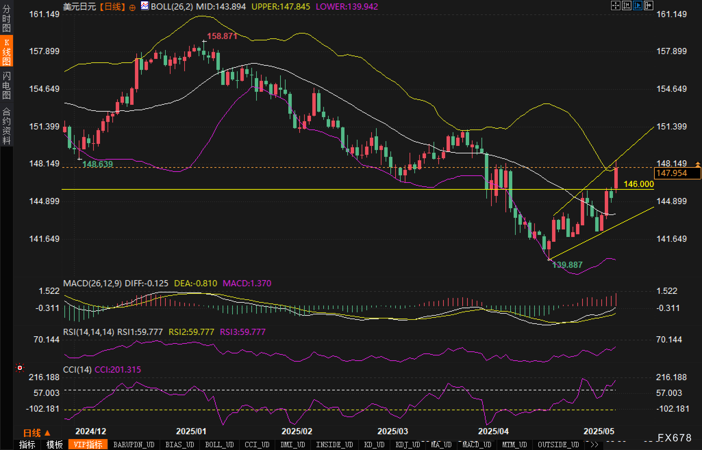Click the red sun alert icon near CCI
The height and width of the screenshot is (450, 702).
click(20, 368)
